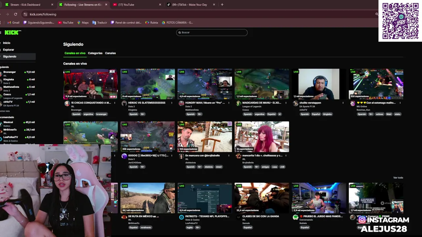The height and width of the screenshot is (237, 422).
Task: Open Coscu avatar under MAGICARDAS DE MANU stream
Action: [x=238, y=103]
